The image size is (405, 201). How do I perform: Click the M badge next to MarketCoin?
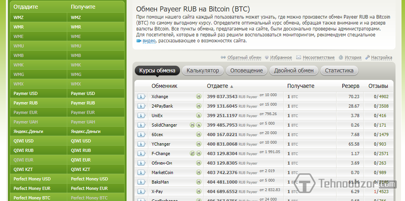(x=199, y=173)
